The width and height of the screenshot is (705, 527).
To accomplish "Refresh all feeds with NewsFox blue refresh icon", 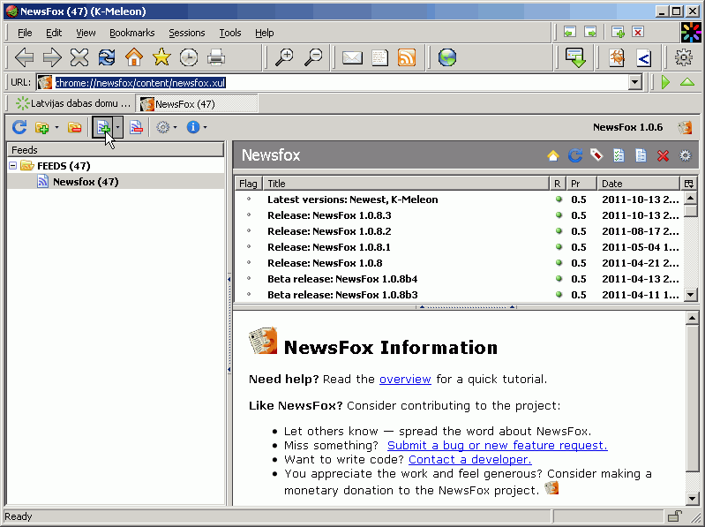I will pos(19,127).
